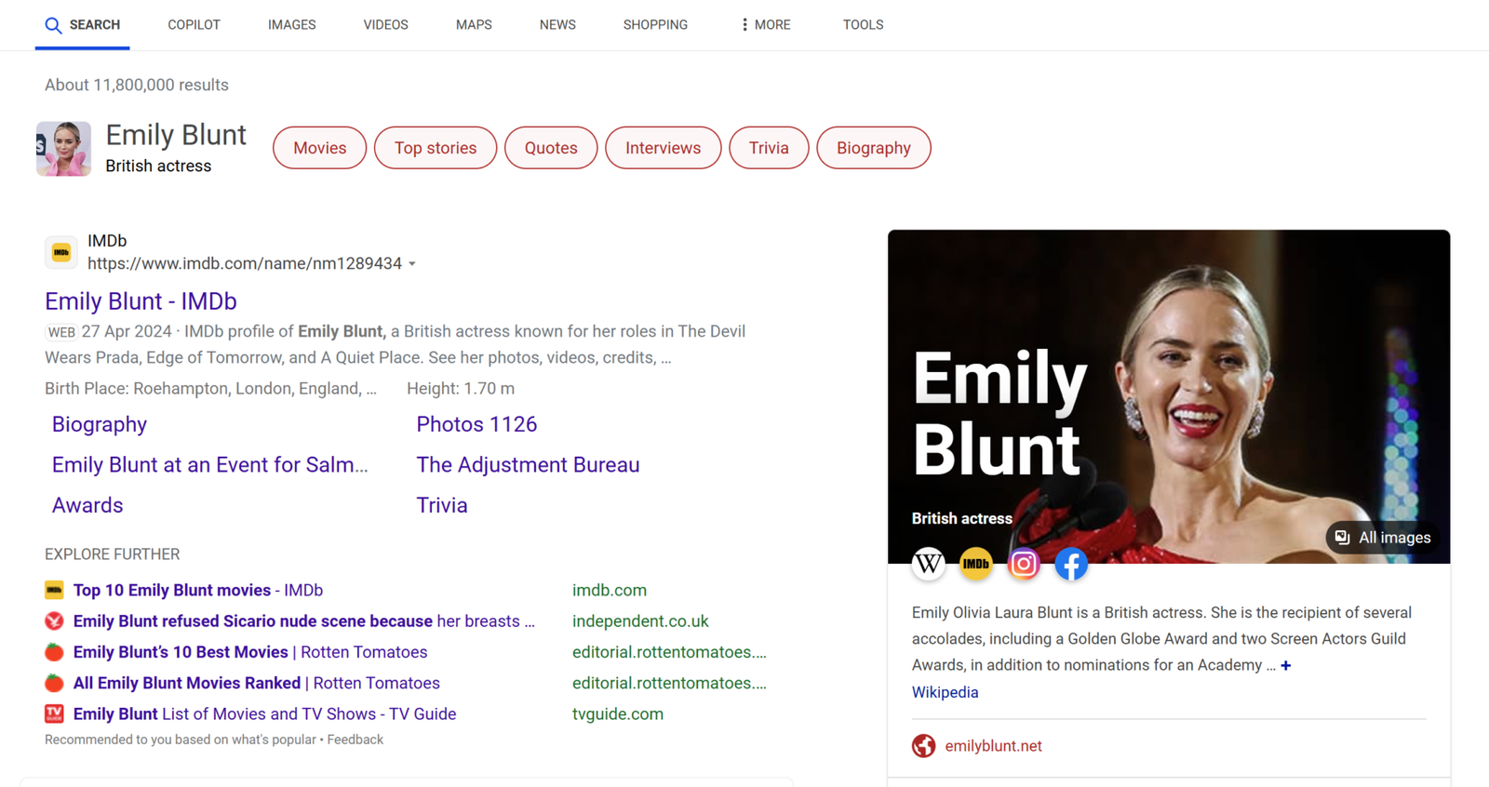Open the Wikipedia icon in knowledge panel
The image size is (1489, 787).
928,564
